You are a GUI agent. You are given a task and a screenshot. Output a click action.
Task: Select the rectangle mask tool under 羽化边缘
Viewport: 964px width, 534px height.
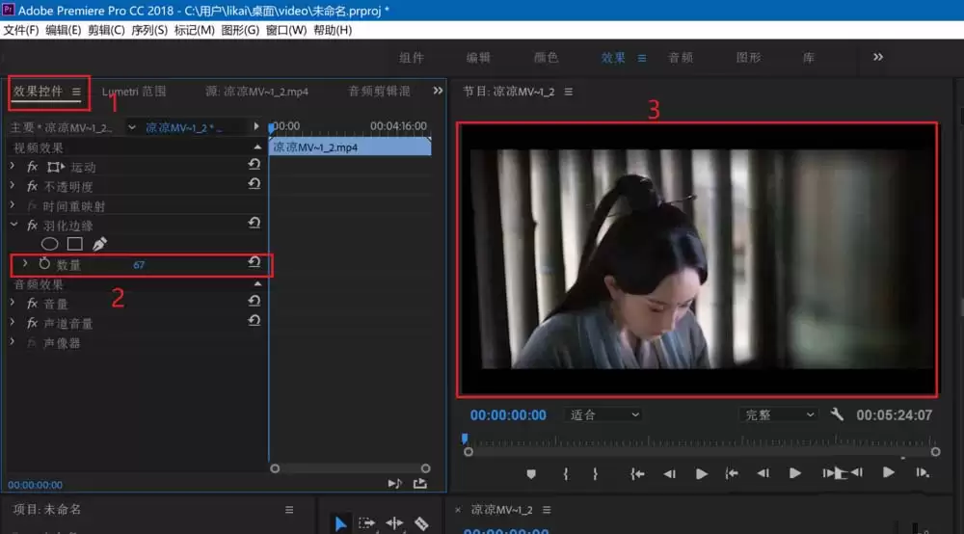pos(74,244)
